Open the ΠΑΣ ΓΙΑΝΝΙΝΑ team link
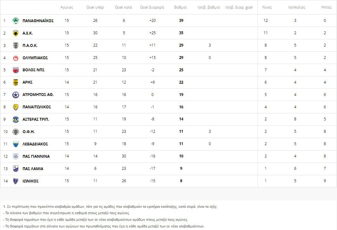This screenshot has height=230, width=337. pyautogui.click(x=36, y=157)
